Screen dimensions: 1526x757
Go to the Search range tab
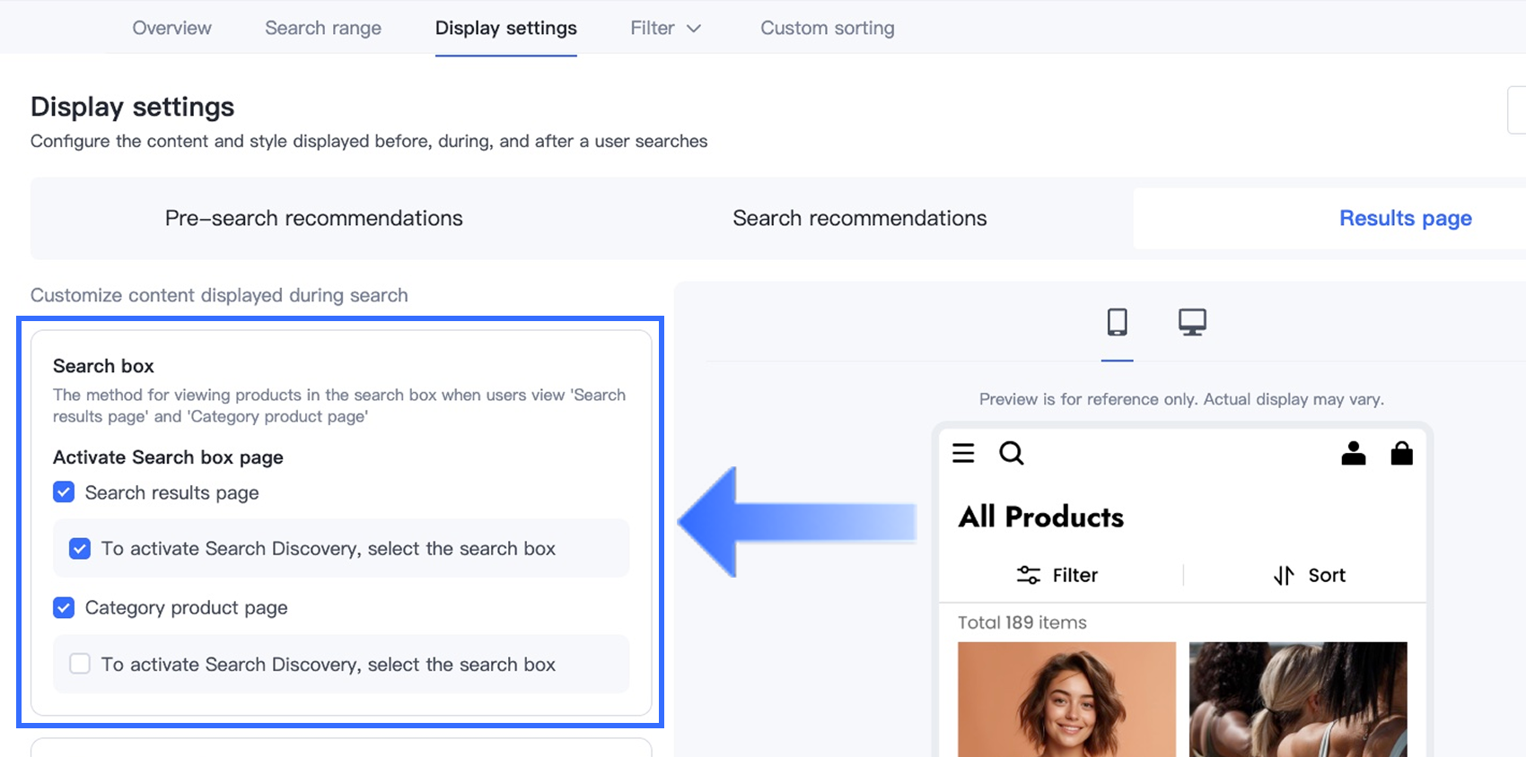tap(323, 28)
